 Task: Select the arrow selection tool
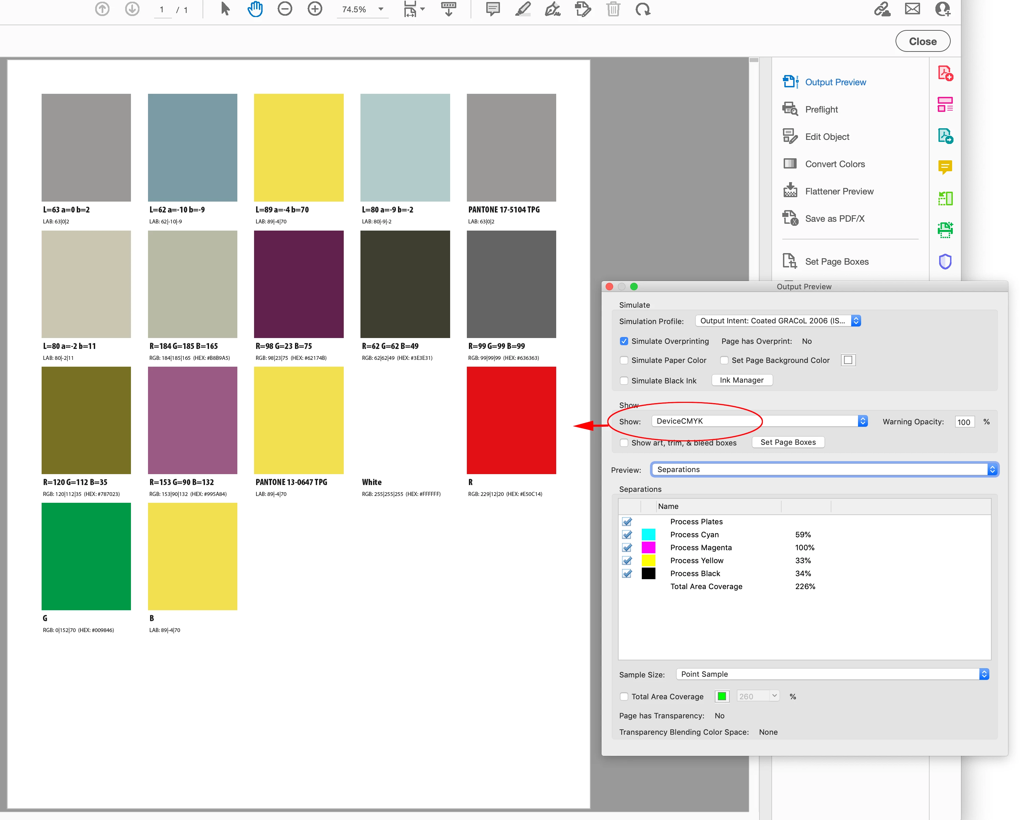[225, 9]
